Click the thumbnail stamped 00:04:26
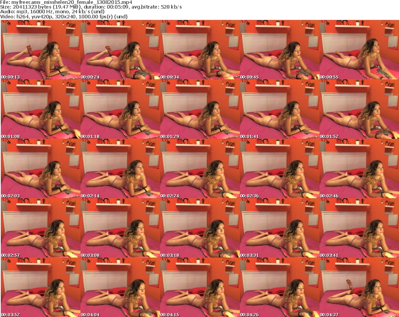The image size is (400, 317). coord(279,287)
